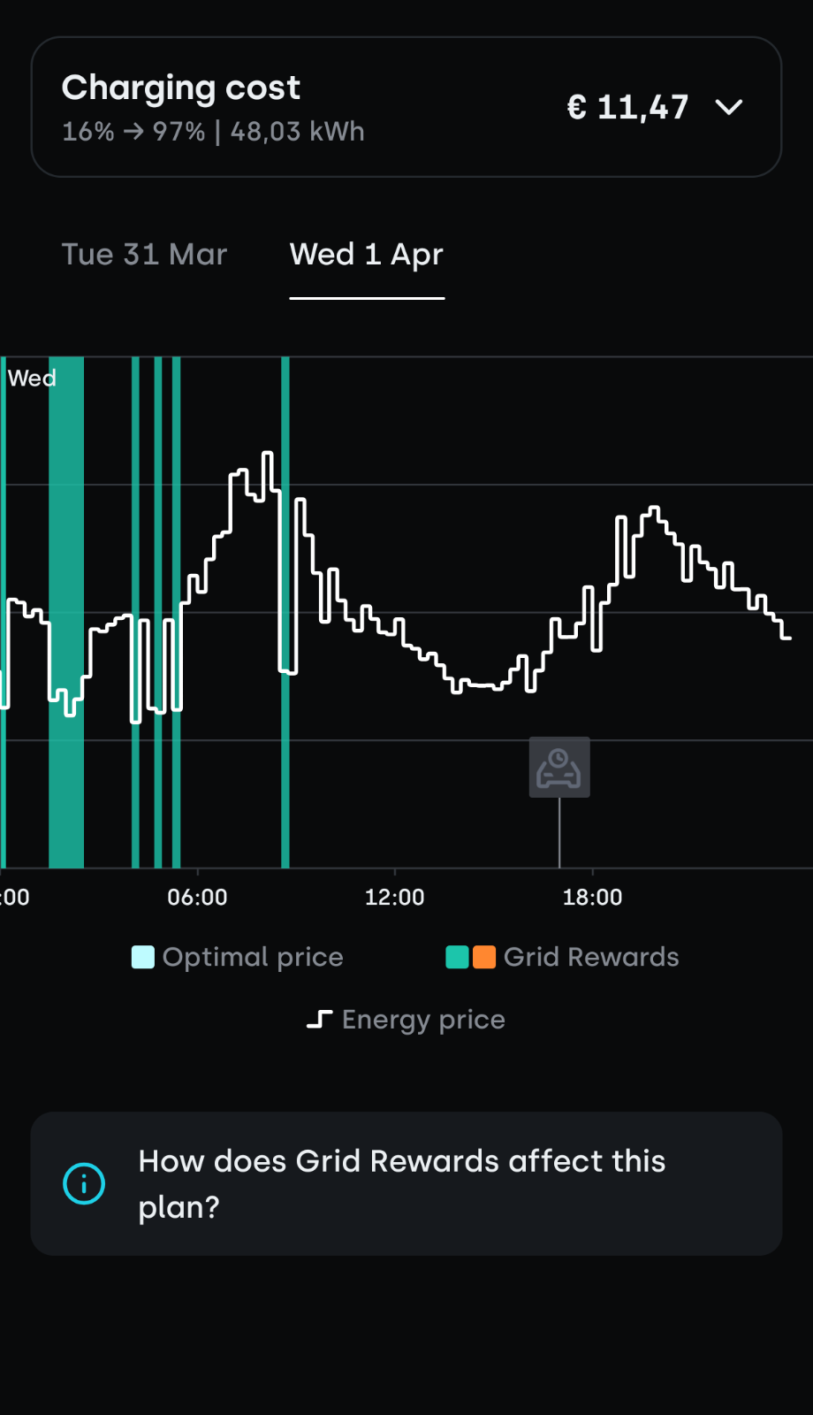Viewport: 813px width, 1415px height.
Task: Click the teal Grid Rewards swatch
Action: point(458,957)
